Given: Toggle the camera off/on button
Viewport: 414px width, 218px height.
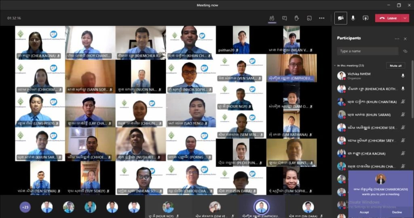Looking at the screenshot, I should coord(340,18).
